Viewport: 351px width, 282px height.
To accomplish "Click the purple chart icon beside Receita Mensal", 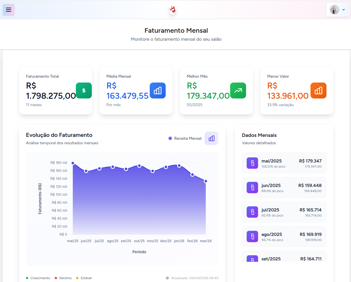I will click(212, 138).
